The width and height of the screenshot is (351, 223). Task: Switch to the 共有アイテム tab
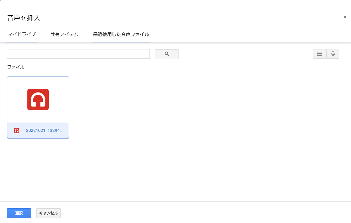[x=64, y=34]
